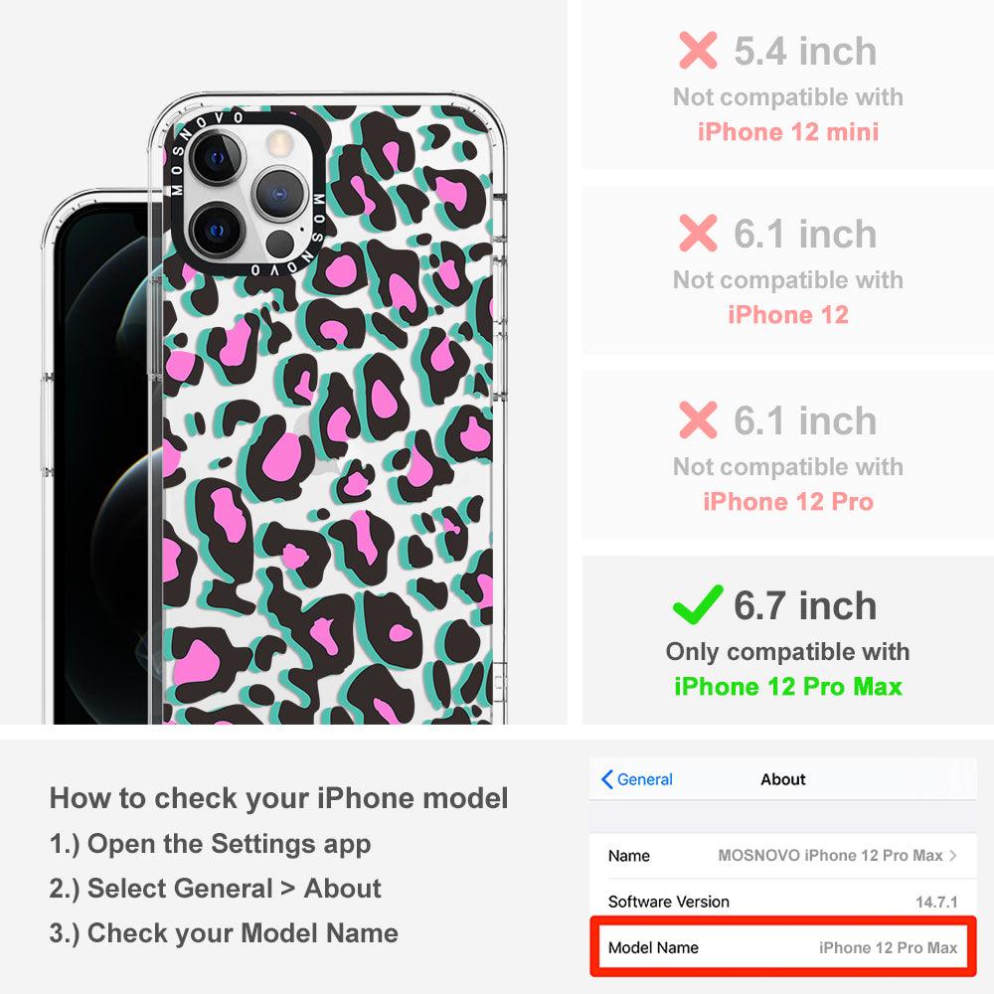Select the Software Version row
Image resolution: width=994 pixels, height=994 pixels.
coord(782,901)
